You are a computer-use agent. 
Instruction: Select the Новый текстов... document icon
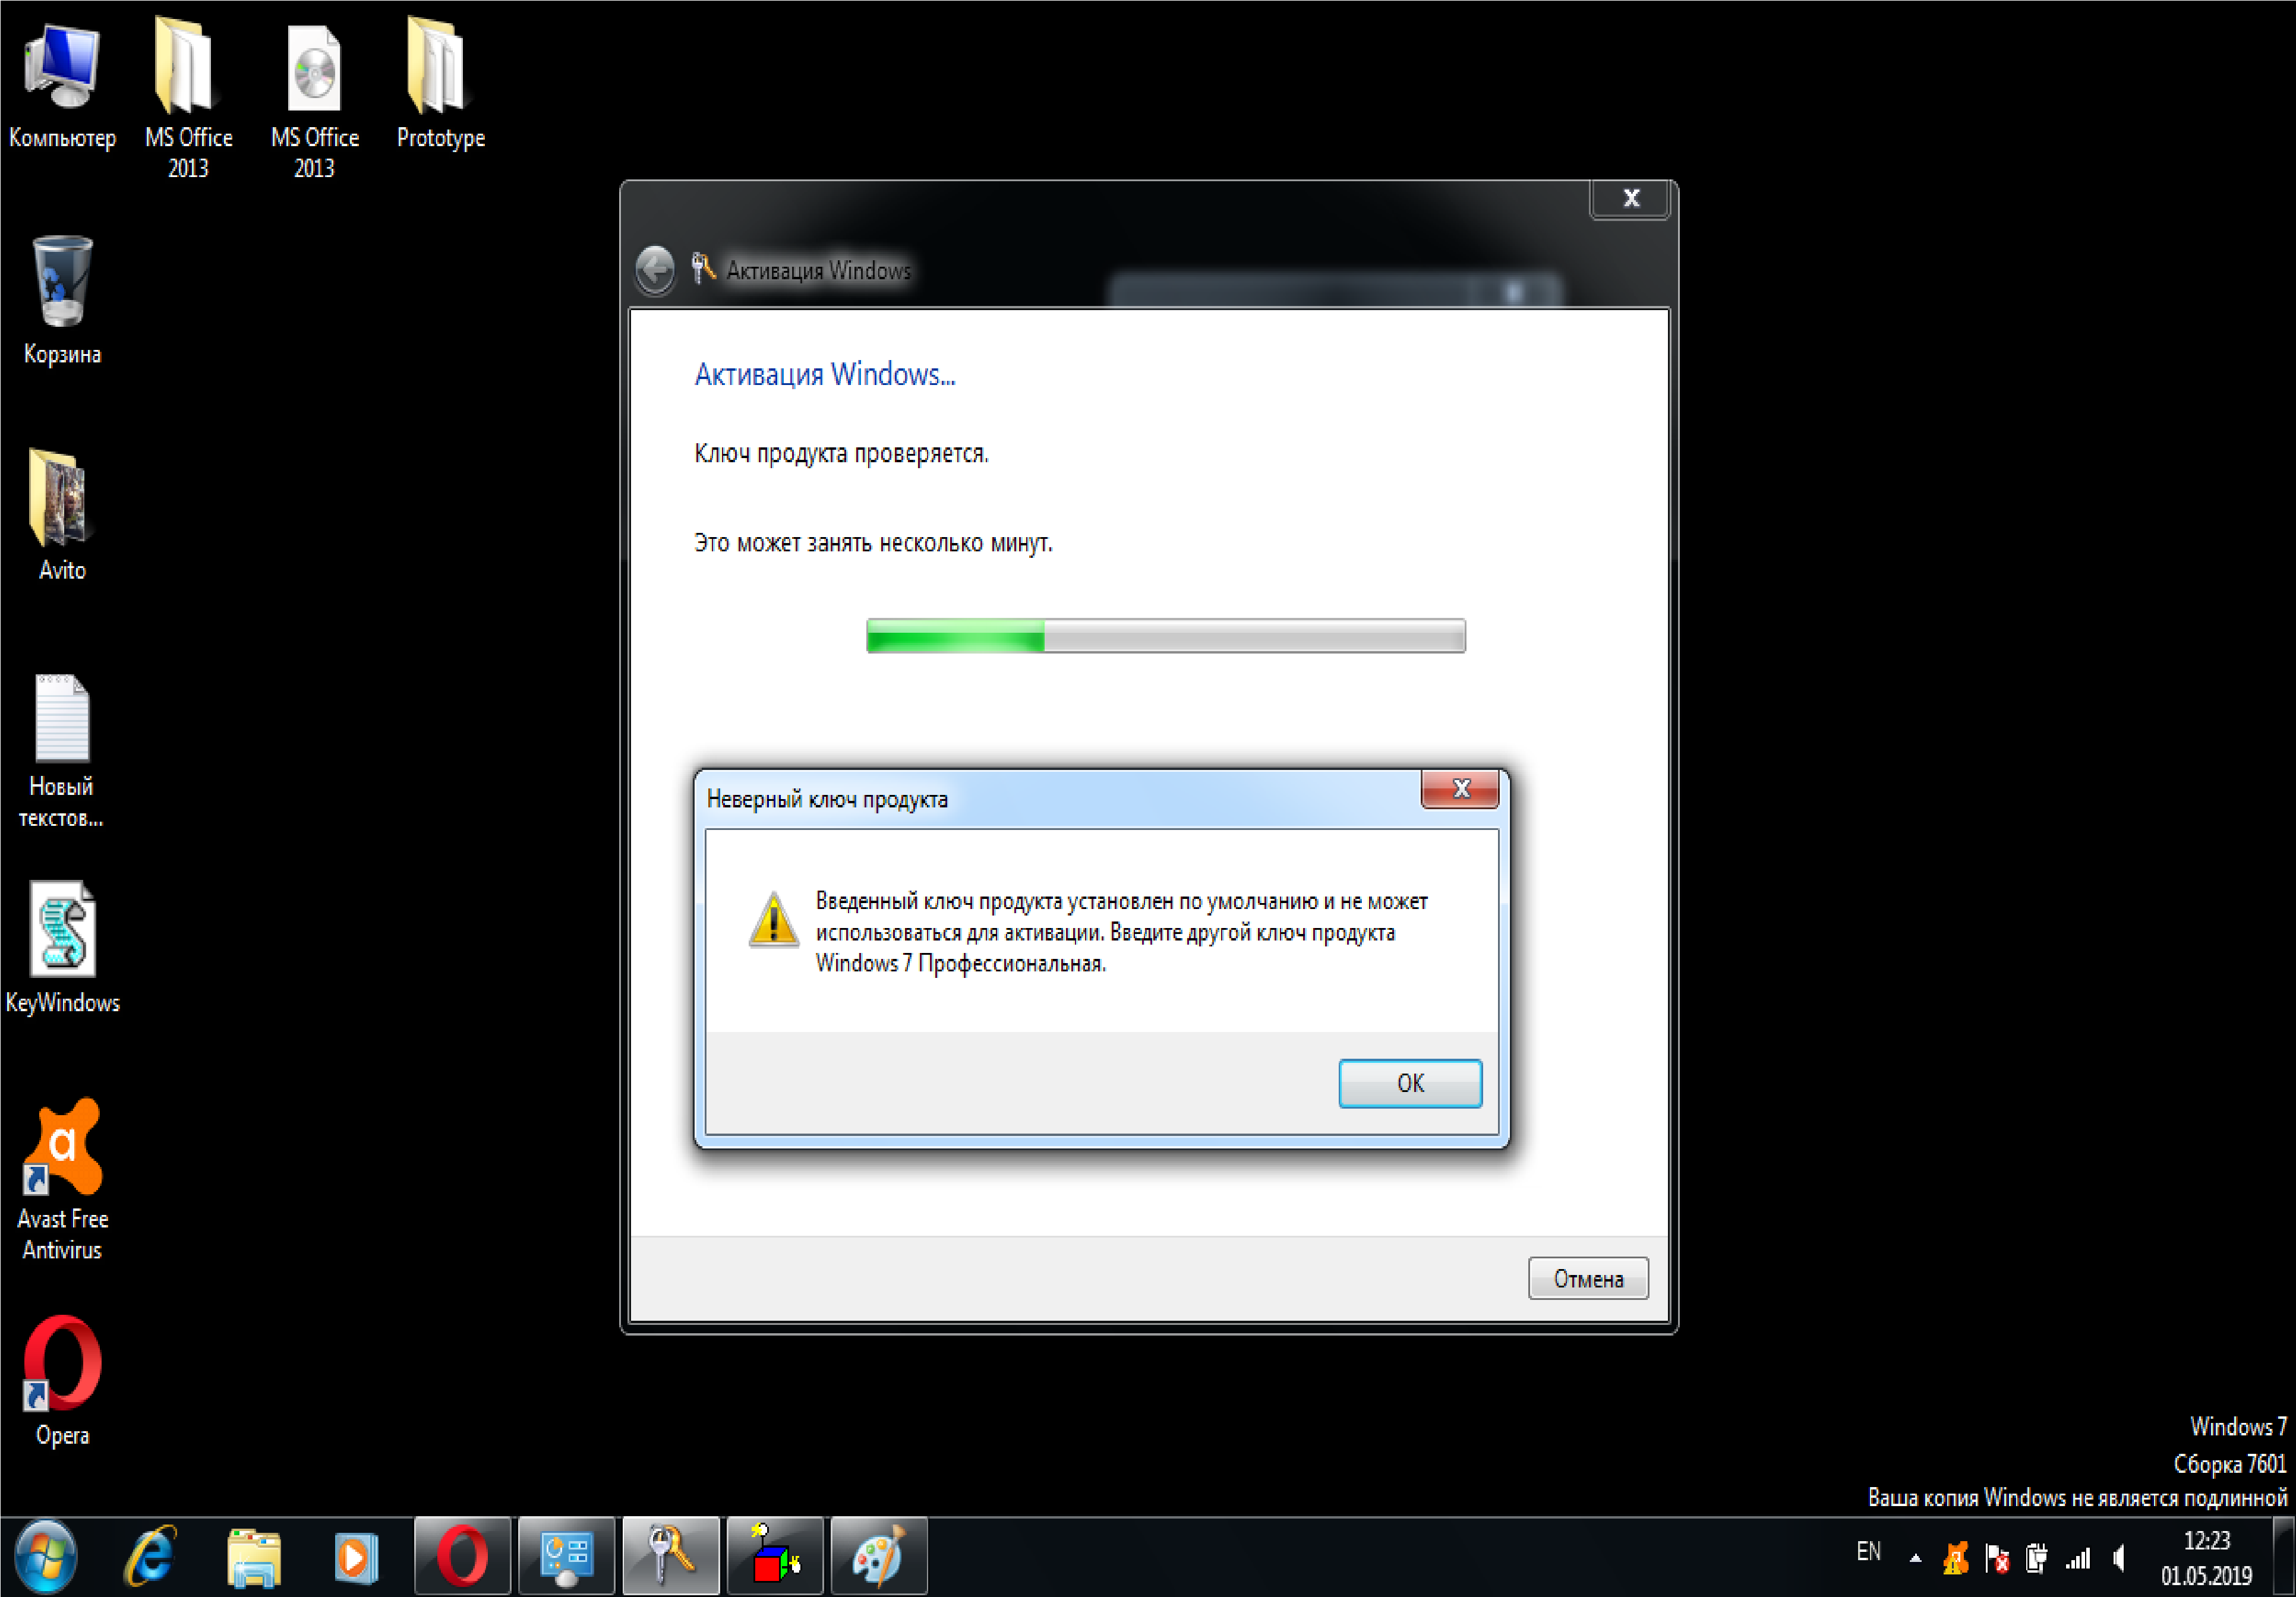[62, 750]
